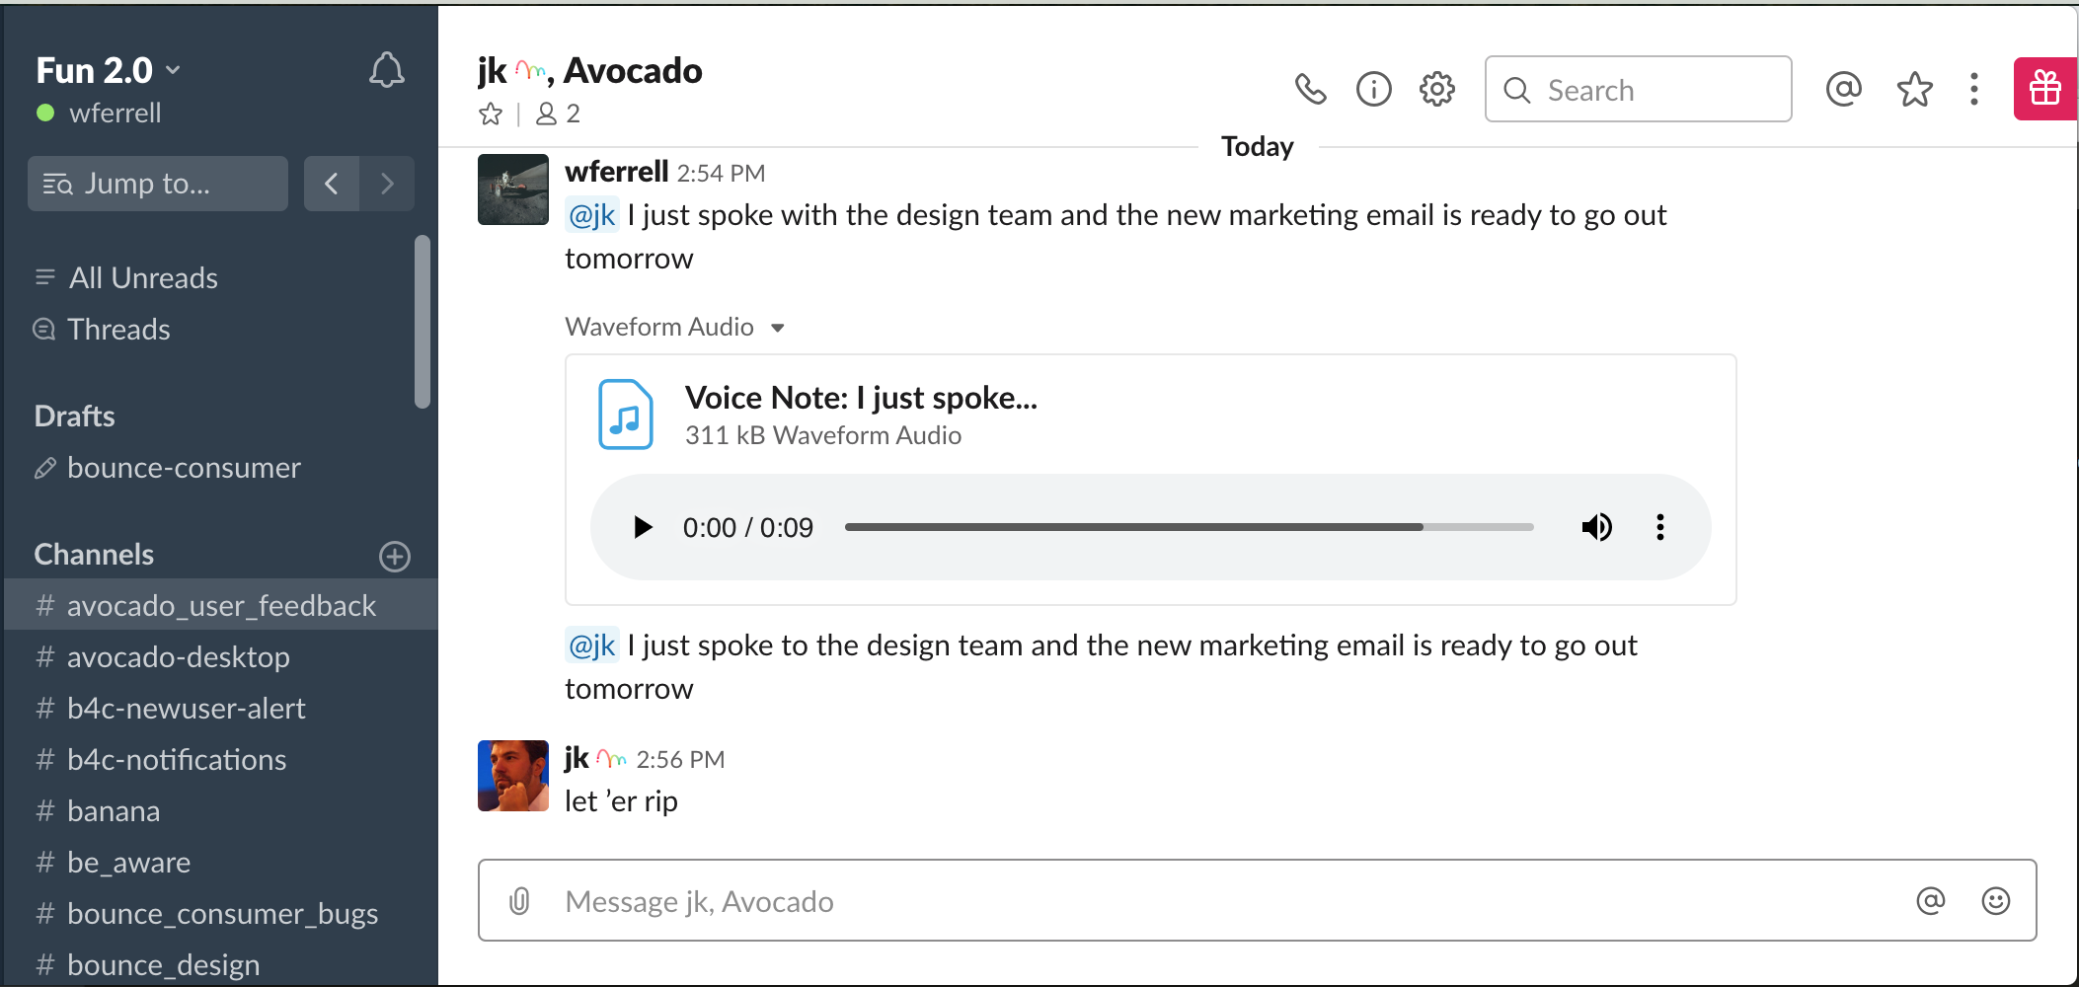
Task: Switch to the avocado-desktop channel
Action: [178, 656]
